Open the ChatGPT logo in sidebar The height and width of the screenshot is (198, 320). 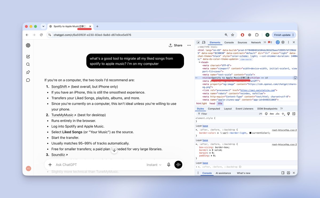click(28, 45)
